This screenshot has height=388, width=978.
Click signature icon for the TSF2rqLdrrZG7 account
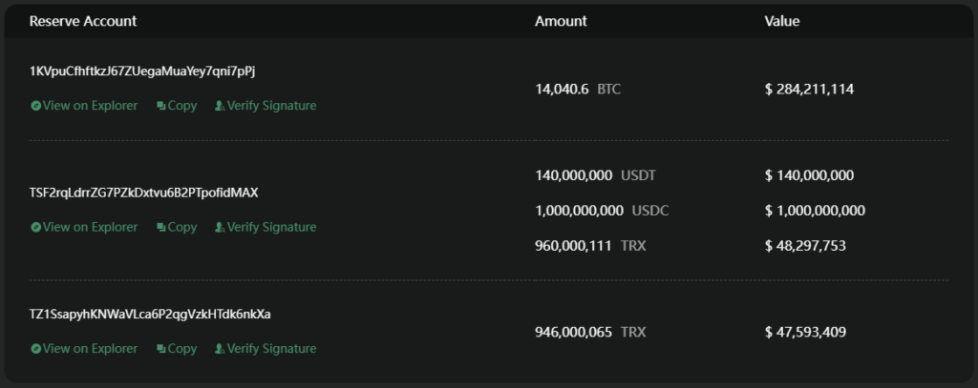click(x=220, y=228)
